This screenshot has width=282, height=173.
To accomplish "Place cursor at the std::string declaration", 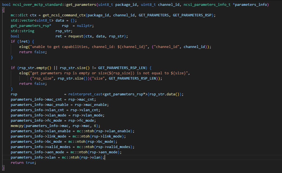I will pos(23,31).
